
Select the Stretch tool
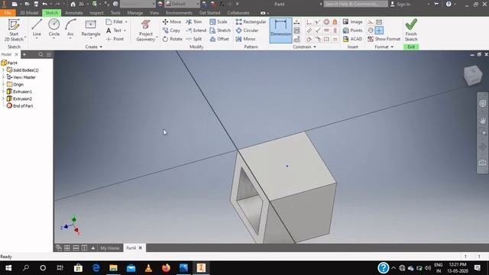point(220,31)
